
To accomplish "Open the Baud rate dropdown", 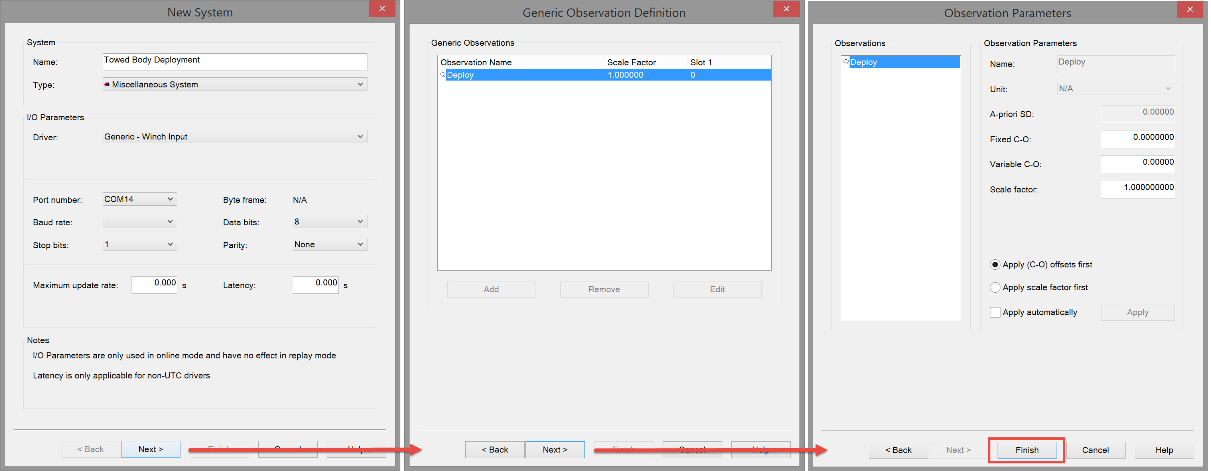I will click(170, 222).
